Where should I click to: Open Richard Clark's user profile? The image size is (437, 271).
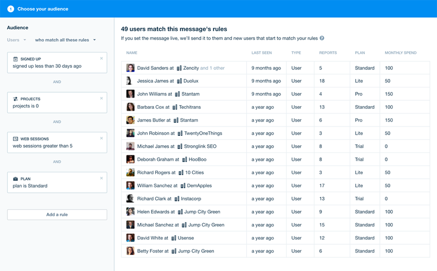click(152, 198)
